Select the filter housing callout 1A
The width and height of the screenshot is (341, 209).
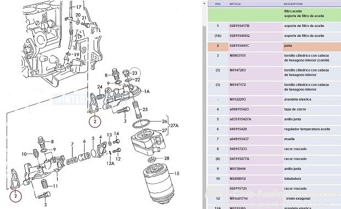click(147, 91)
